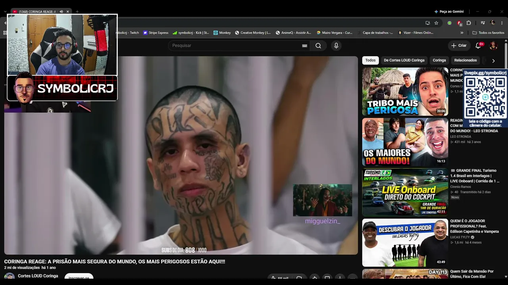508x285 pixels.
Task: Click the YouTube search magnifier button
Action: pos(318,46)
